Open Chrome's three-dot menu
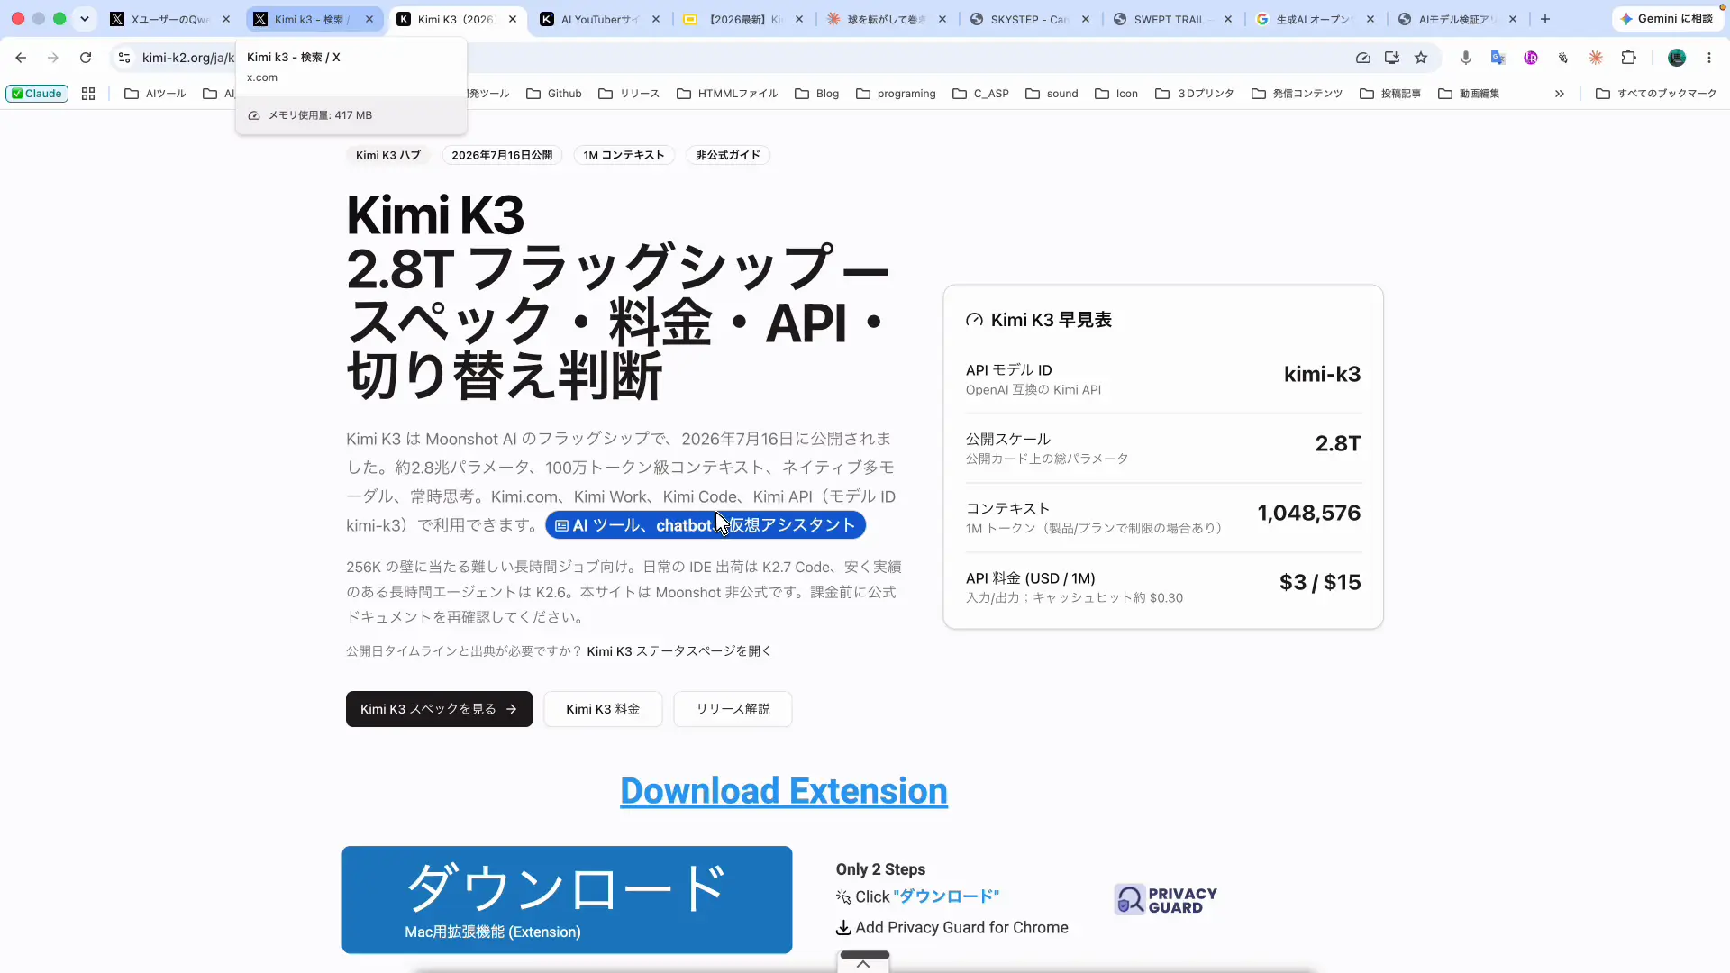This screenshot has height=973, width=1730. pyautogui.click(x=1709, y=58)
